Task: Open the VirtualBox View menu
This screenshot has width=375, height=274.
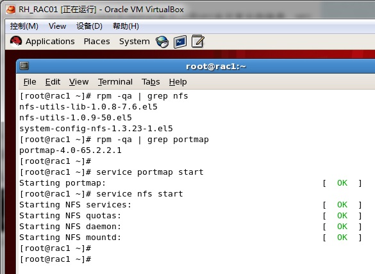Action: tap(58, 26)
